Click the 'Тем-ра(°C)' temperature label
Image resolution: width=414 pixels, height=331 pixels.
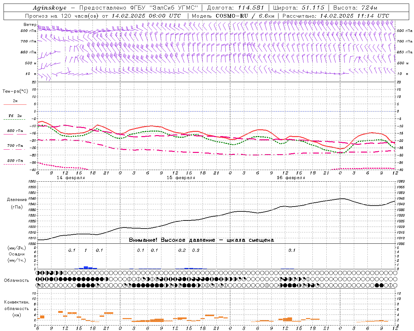coord(15,91)
